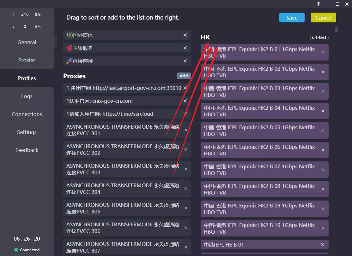
Task: Remove HK2 B 05 node from HK group
Action: click(x=323, y=131)
